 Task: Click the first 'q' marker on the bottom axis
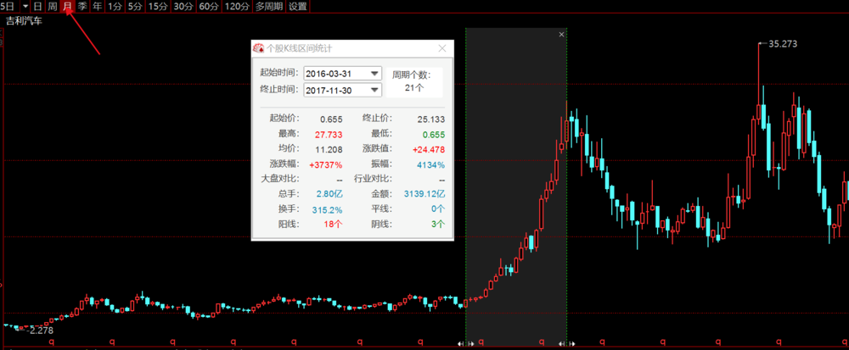pos(53,343)
